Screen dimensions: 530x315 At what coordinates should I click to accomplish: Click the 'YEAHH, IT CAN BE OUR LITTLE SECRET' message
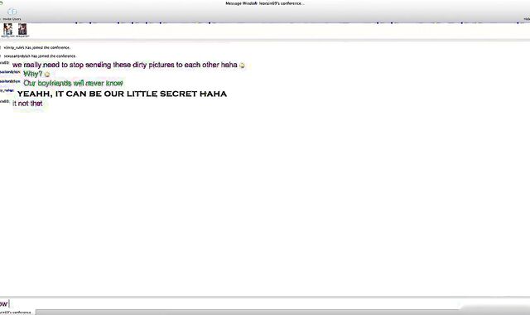coord(122,94)
